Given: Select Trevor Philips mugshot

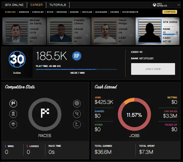Looking at the screenshot, I should coord(105,31).
